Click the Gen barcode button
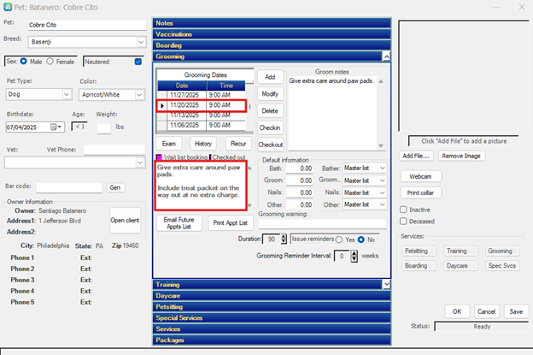Image resolution: width=533 pixels, height=355 pixels. (115, 187)
